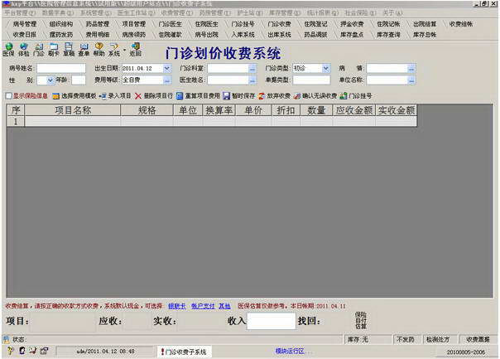Click 检测处方 status button
The width and height of the screenshot is (500, 359).
438,340
